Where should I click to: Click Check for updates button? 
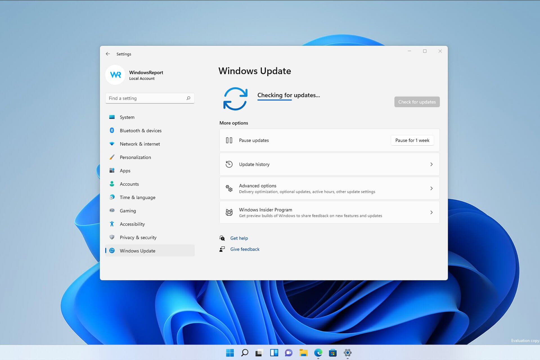417,102
